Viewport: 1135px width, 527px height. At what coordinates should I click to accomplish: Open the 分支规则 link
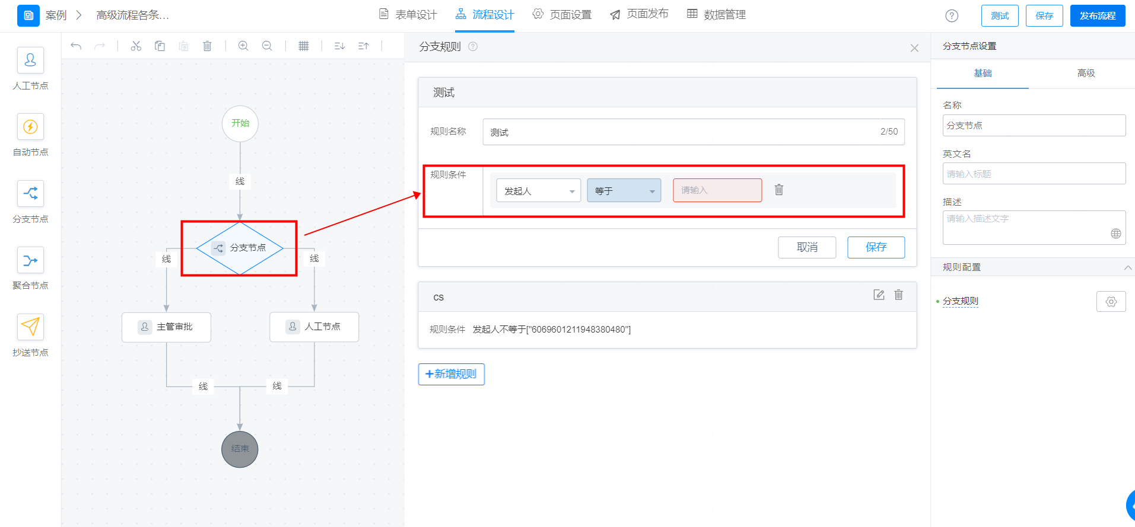point(961,301)
